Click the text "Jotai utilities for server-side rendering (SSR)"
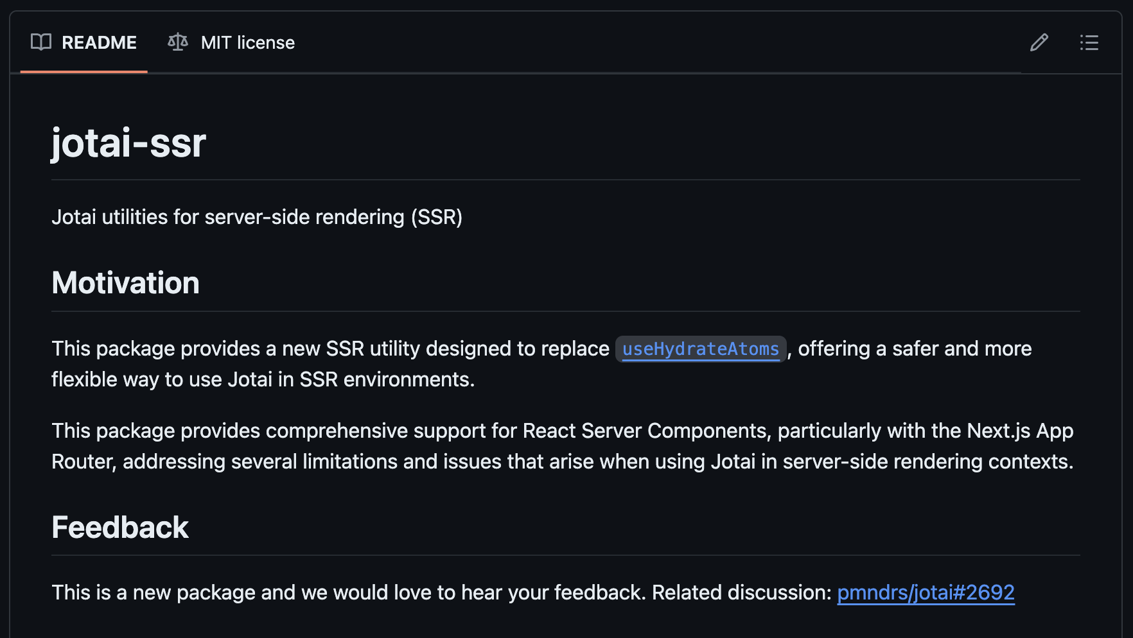Screen dimensions: 1133x638 257,217
